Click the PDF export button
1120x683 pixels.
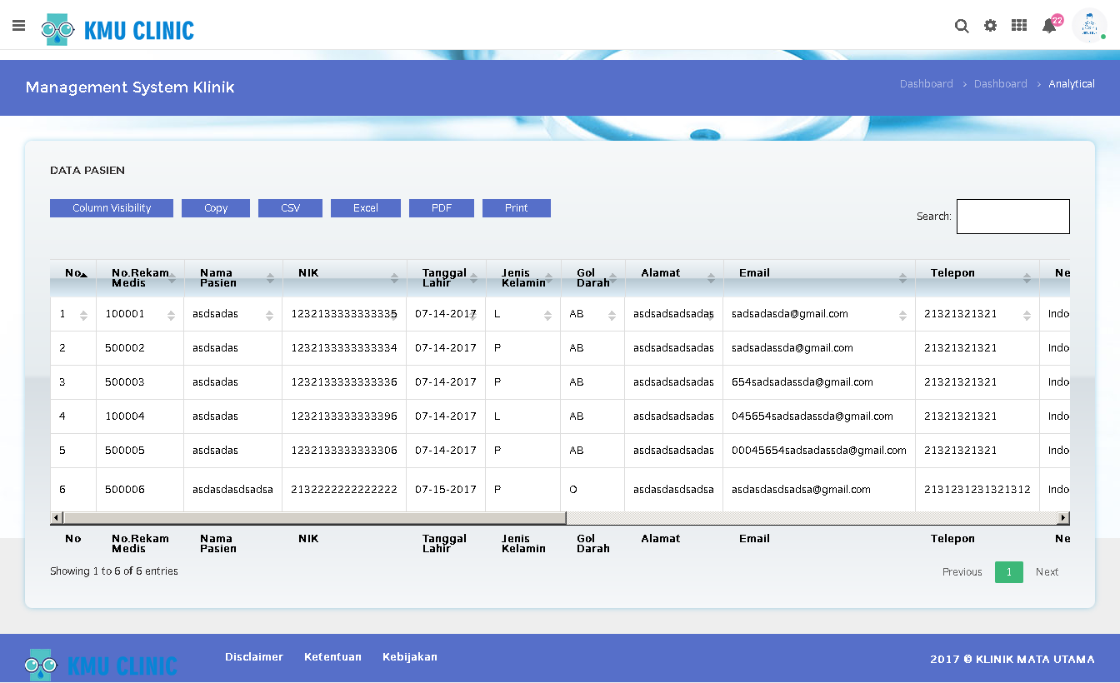click(441, 208)
